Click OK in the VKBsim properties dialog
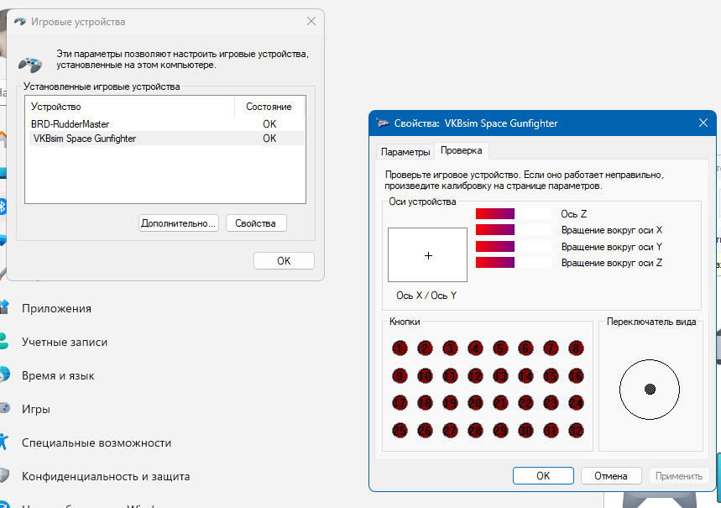The width and height of the screenshot is (721, 508). [x=543, y=476]
